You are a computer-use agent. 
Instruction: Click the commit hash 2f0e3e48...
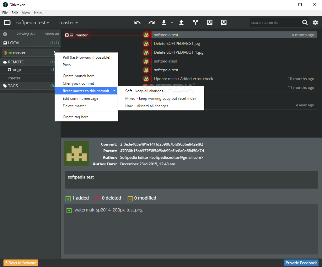tap(161, 144)
